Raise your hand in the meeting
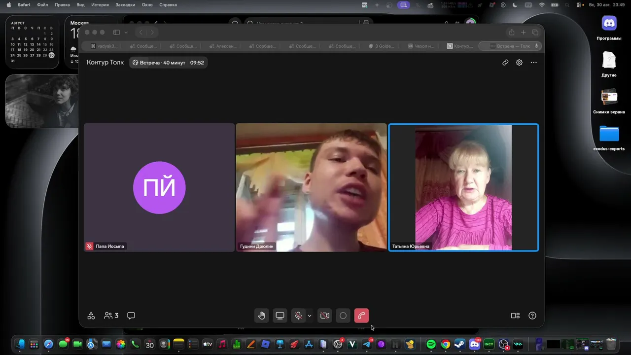 point(262,316)
